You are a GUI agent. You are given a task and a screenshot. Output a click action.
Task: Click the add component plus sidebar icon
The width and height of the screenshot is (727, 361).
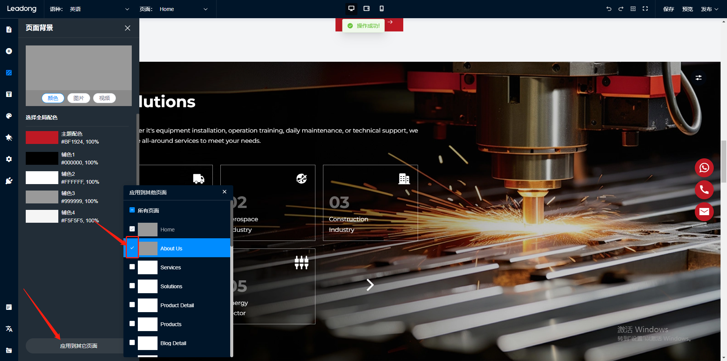[x=9, y=51]
